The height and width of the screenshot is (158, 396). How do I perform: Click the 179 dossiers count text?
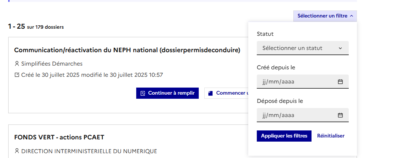(x=49, y=27)
